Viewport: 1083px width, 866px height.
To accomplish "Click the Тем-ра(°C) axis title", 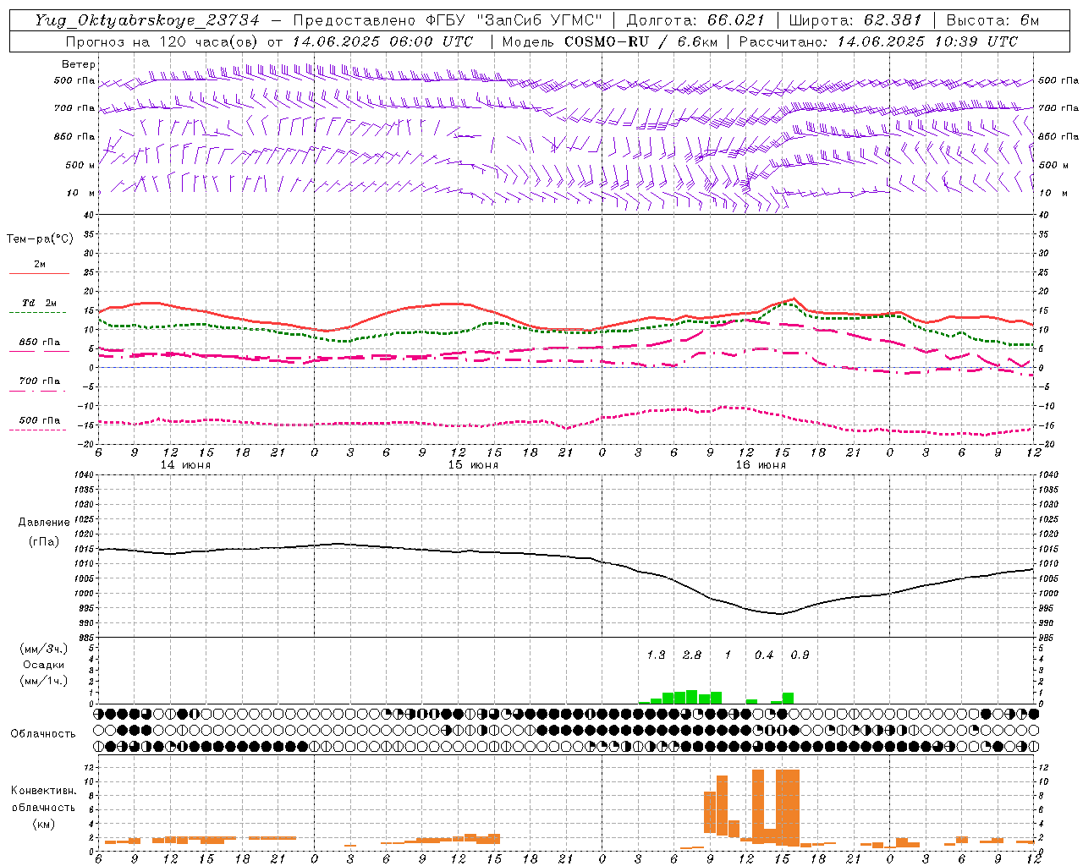I will click(x=40, y=238).
